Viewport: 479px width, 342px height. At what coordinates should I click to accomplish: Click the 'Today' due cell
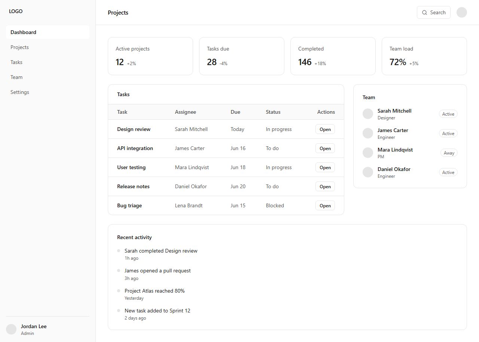click(x=237, y=129)
